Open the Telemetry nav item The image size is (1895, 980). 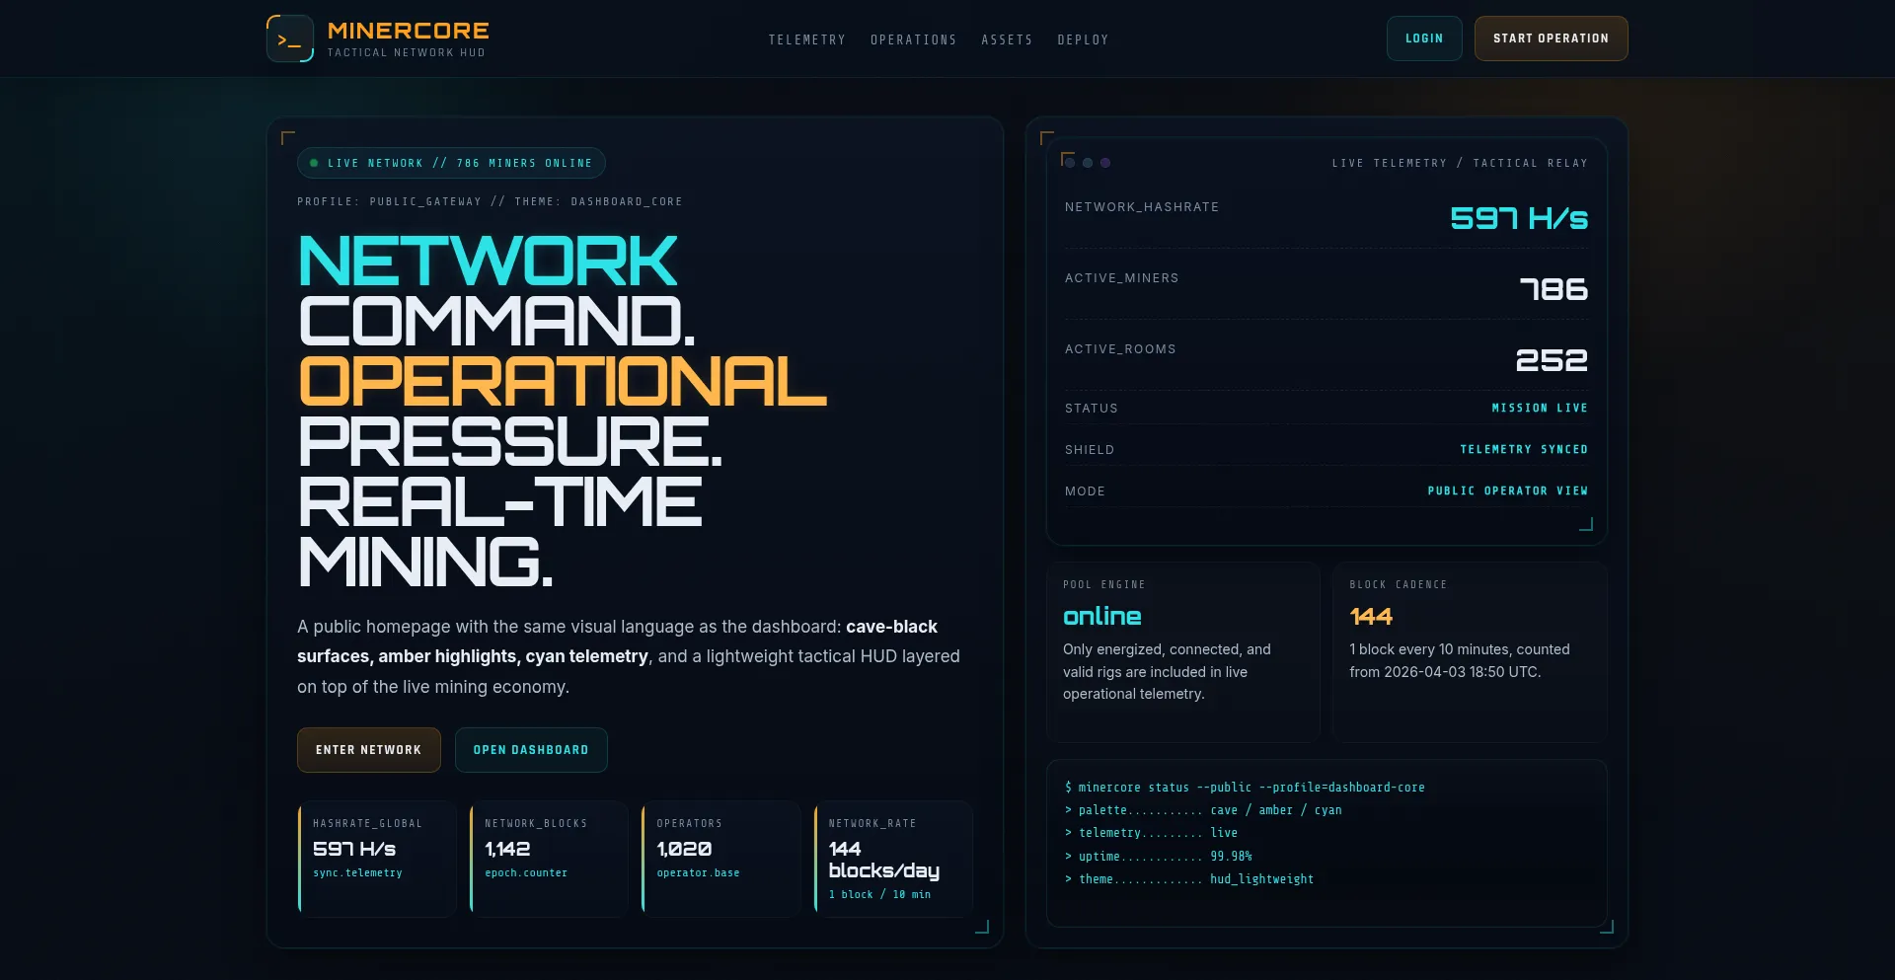click(x=806, y=39)
